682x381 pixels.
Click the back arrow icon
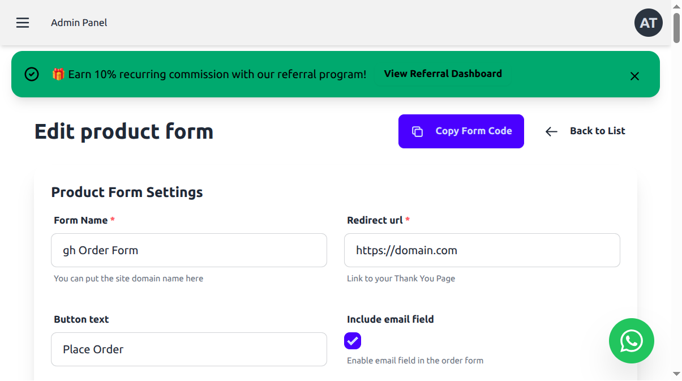[x=551, y=131]
